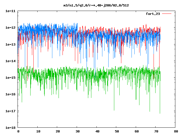Viewport: 181px width, 135px height.
Task: Click x-axis label 80
Action: [176, 131]
